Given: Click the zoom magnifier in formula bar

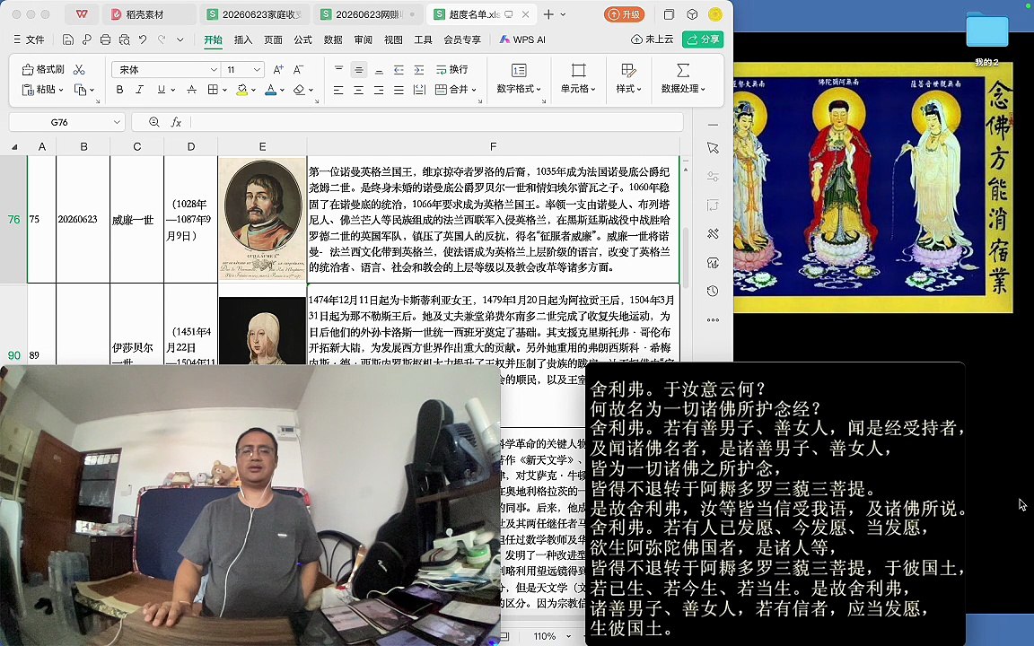Looking at the screenshot, I should coord(154,122).
